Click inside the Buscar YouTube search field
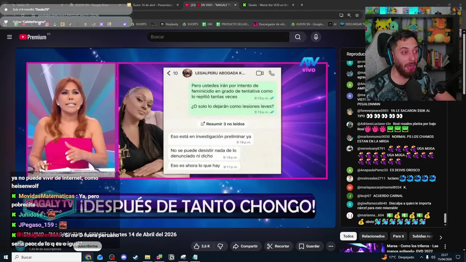Viewport: 466px width, 262px height. pos(218,37)
